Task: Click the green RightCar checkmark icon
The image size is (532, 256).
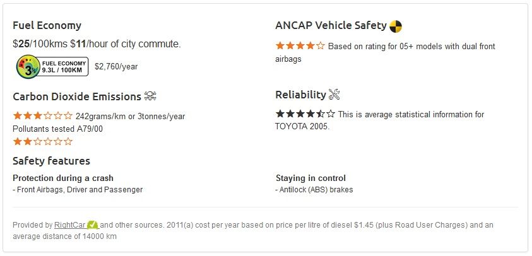Action: 93,225
